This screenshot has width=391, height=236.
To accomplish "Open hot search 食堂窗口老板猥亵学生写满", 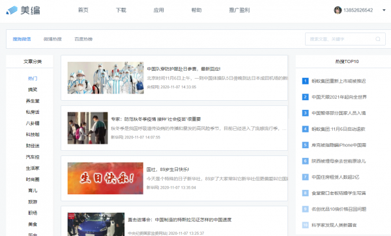I will (339, 193).
